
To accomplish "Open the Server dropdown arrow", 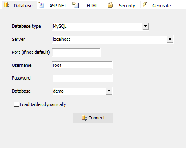I will (x=170, y=39).
